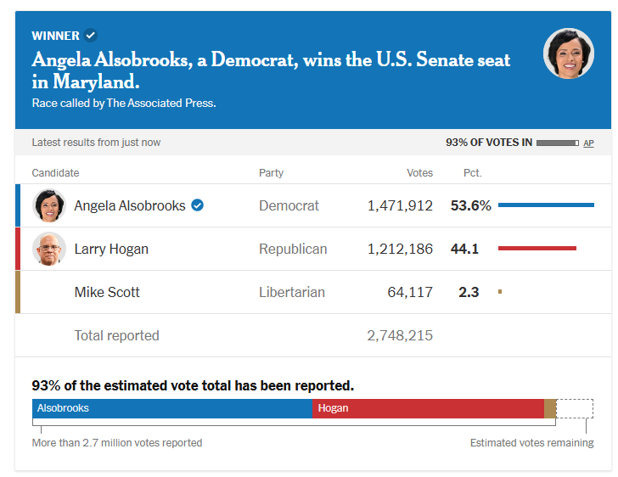Select the Hogan segment in vote bar
Viewport: 618px width, 477px height.
429,408
